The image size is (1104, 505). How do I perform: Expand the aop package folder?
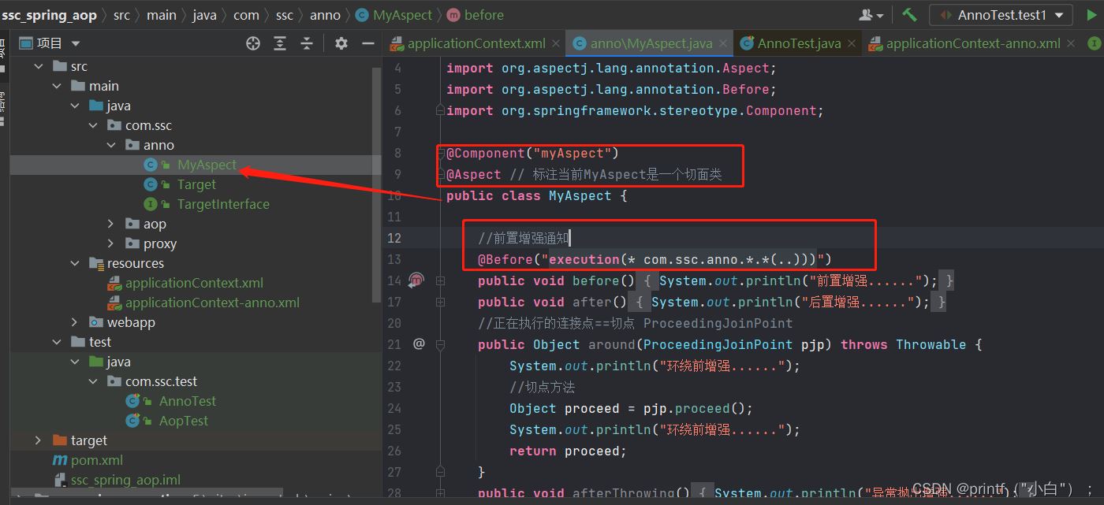[111, 224]
